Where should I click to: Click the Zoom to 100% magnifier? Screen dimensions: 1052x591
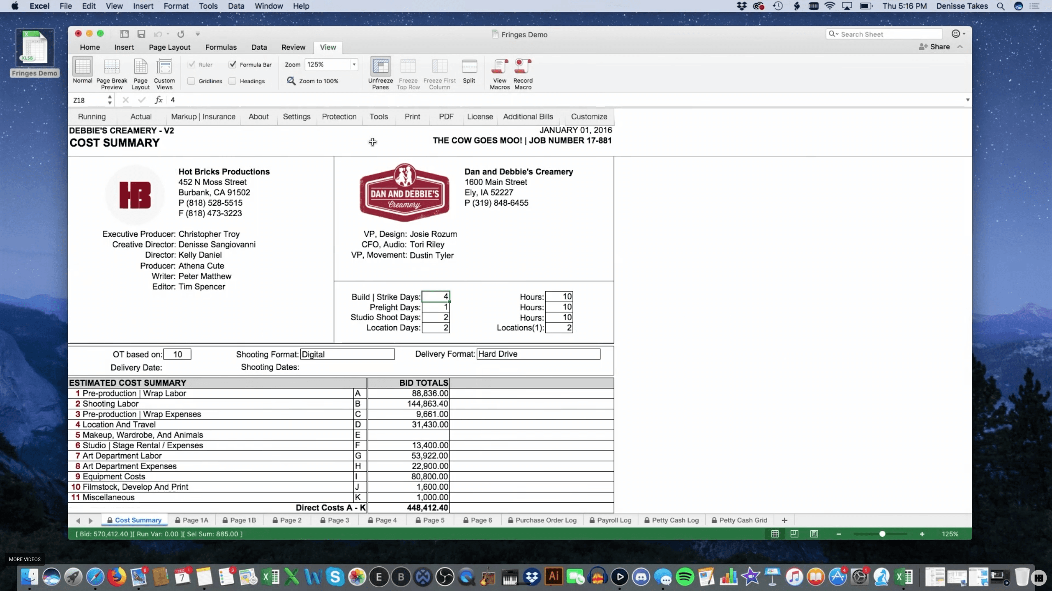pyautogui.click(x=291, y=81)
